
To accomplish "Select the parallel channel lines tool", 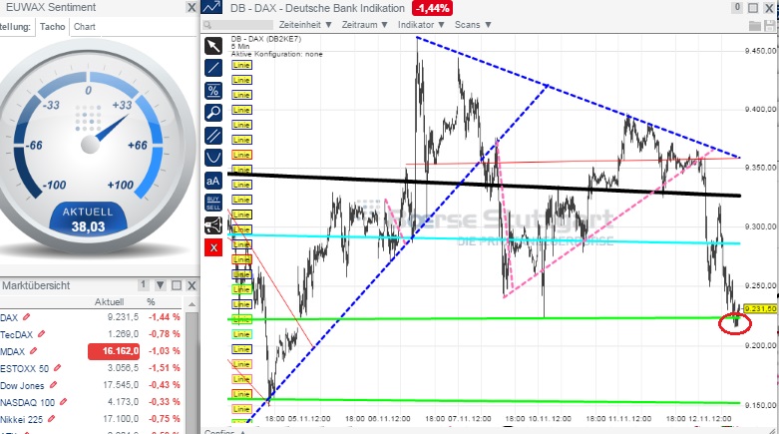I will [213, 136].
